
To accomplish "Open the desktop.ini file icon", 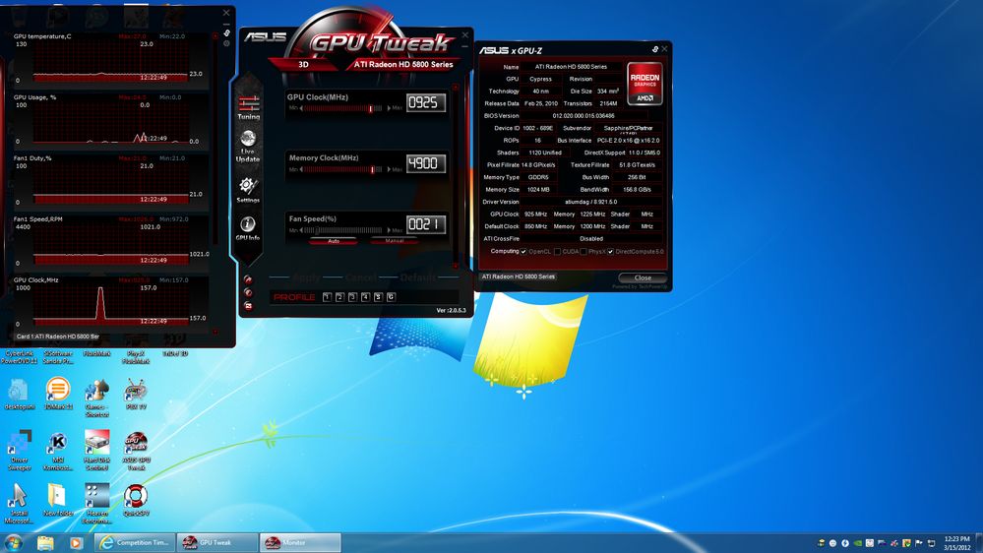I will [19, 394].
